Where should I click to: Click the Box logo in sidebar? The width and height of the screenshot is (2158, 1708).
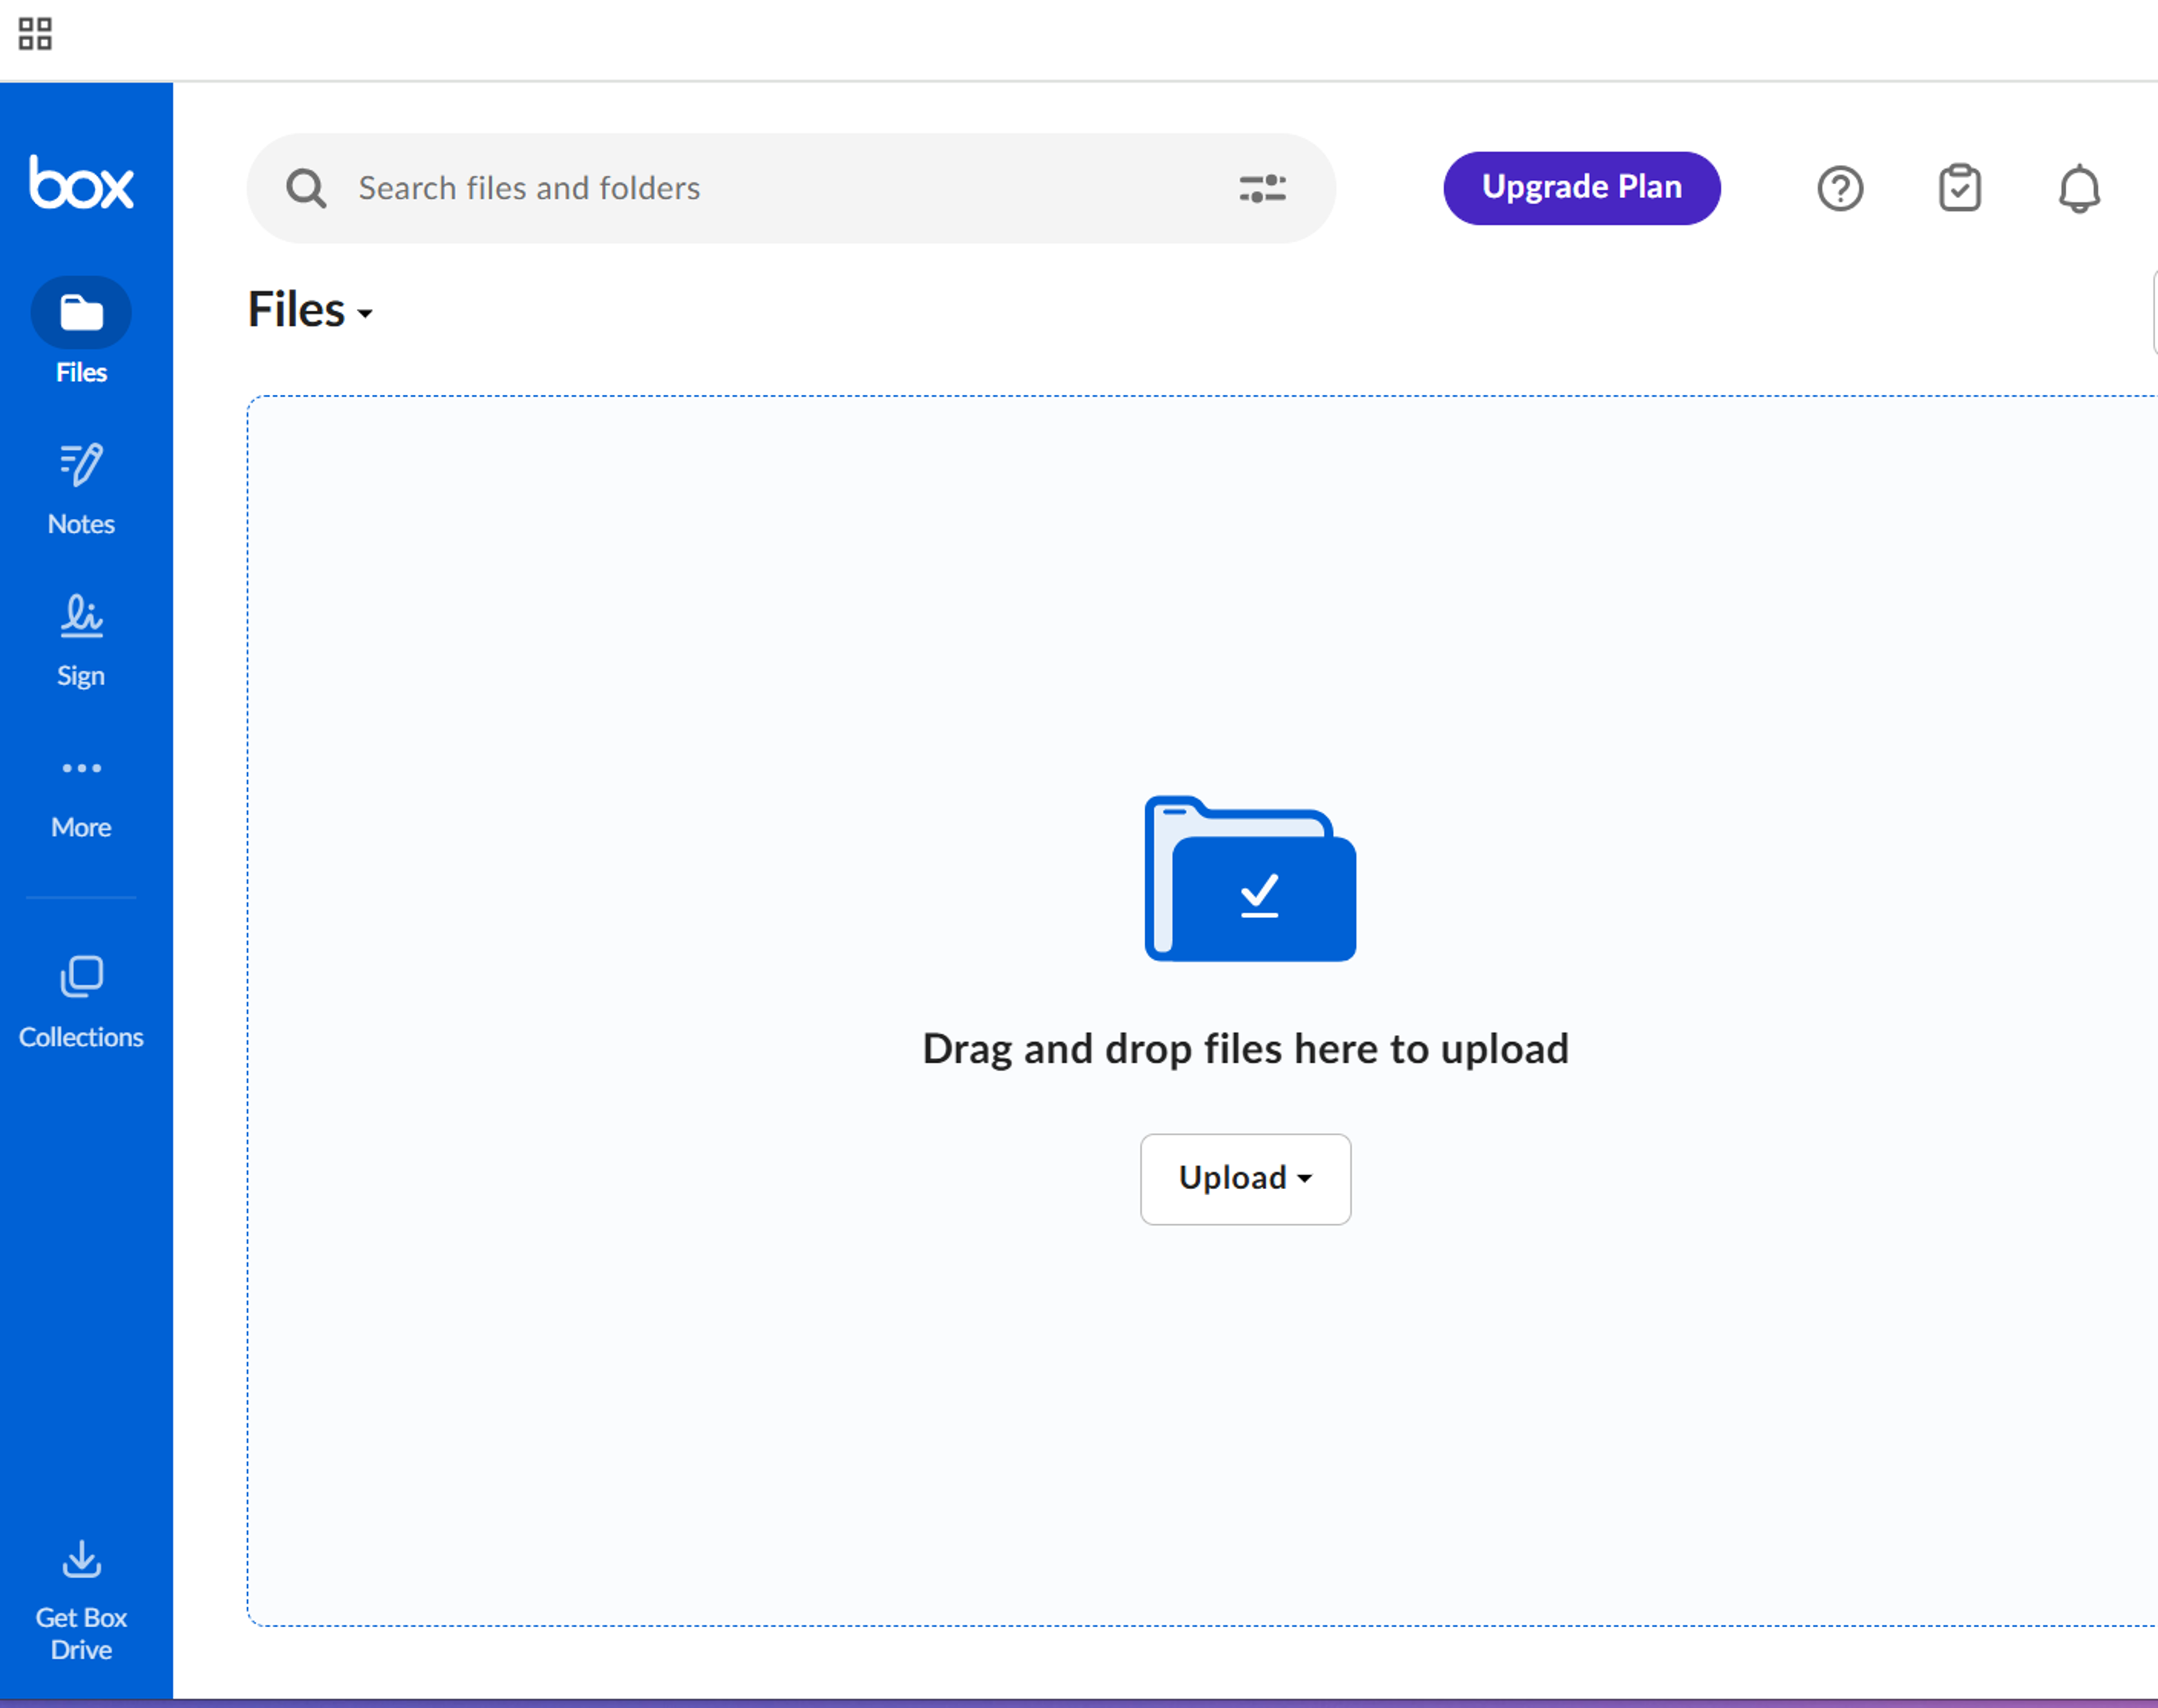tap(81, 183)
